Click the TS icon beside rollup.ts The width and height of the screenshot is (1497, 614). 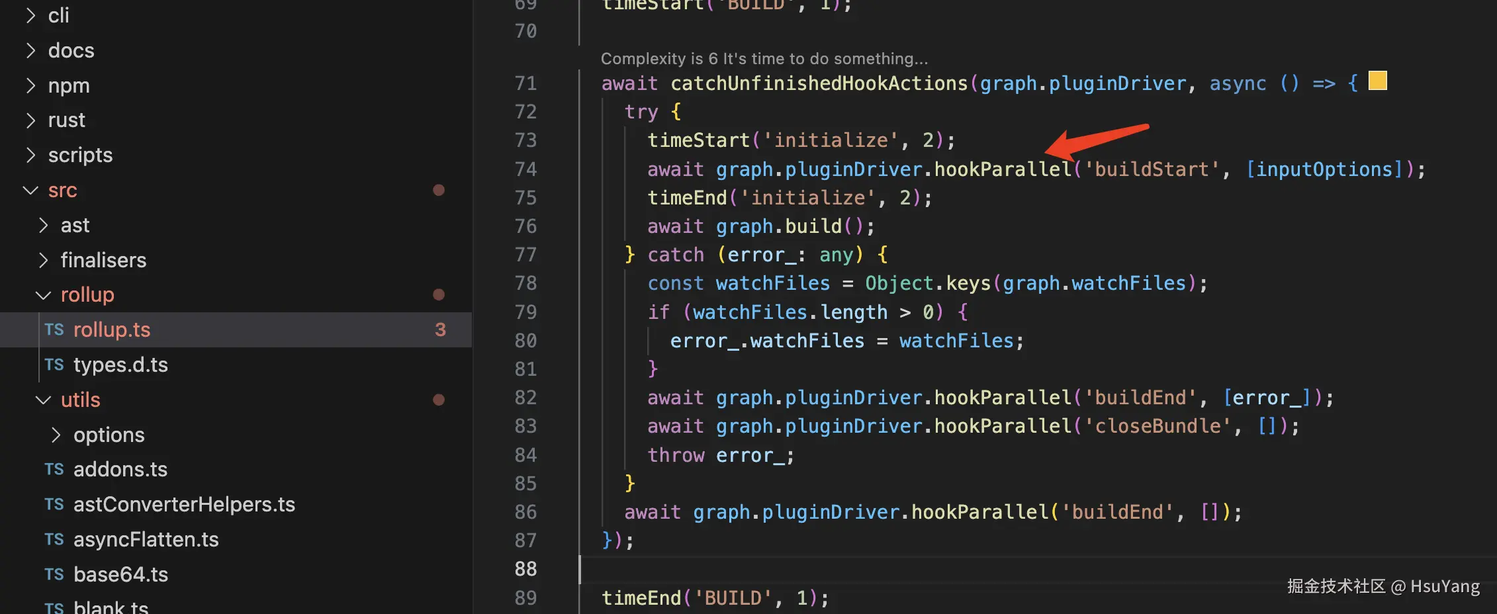(54, 329)
